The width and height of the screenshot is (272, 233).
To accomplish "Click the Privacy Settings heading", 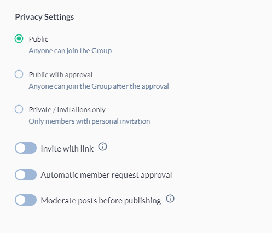I will 44,17.
